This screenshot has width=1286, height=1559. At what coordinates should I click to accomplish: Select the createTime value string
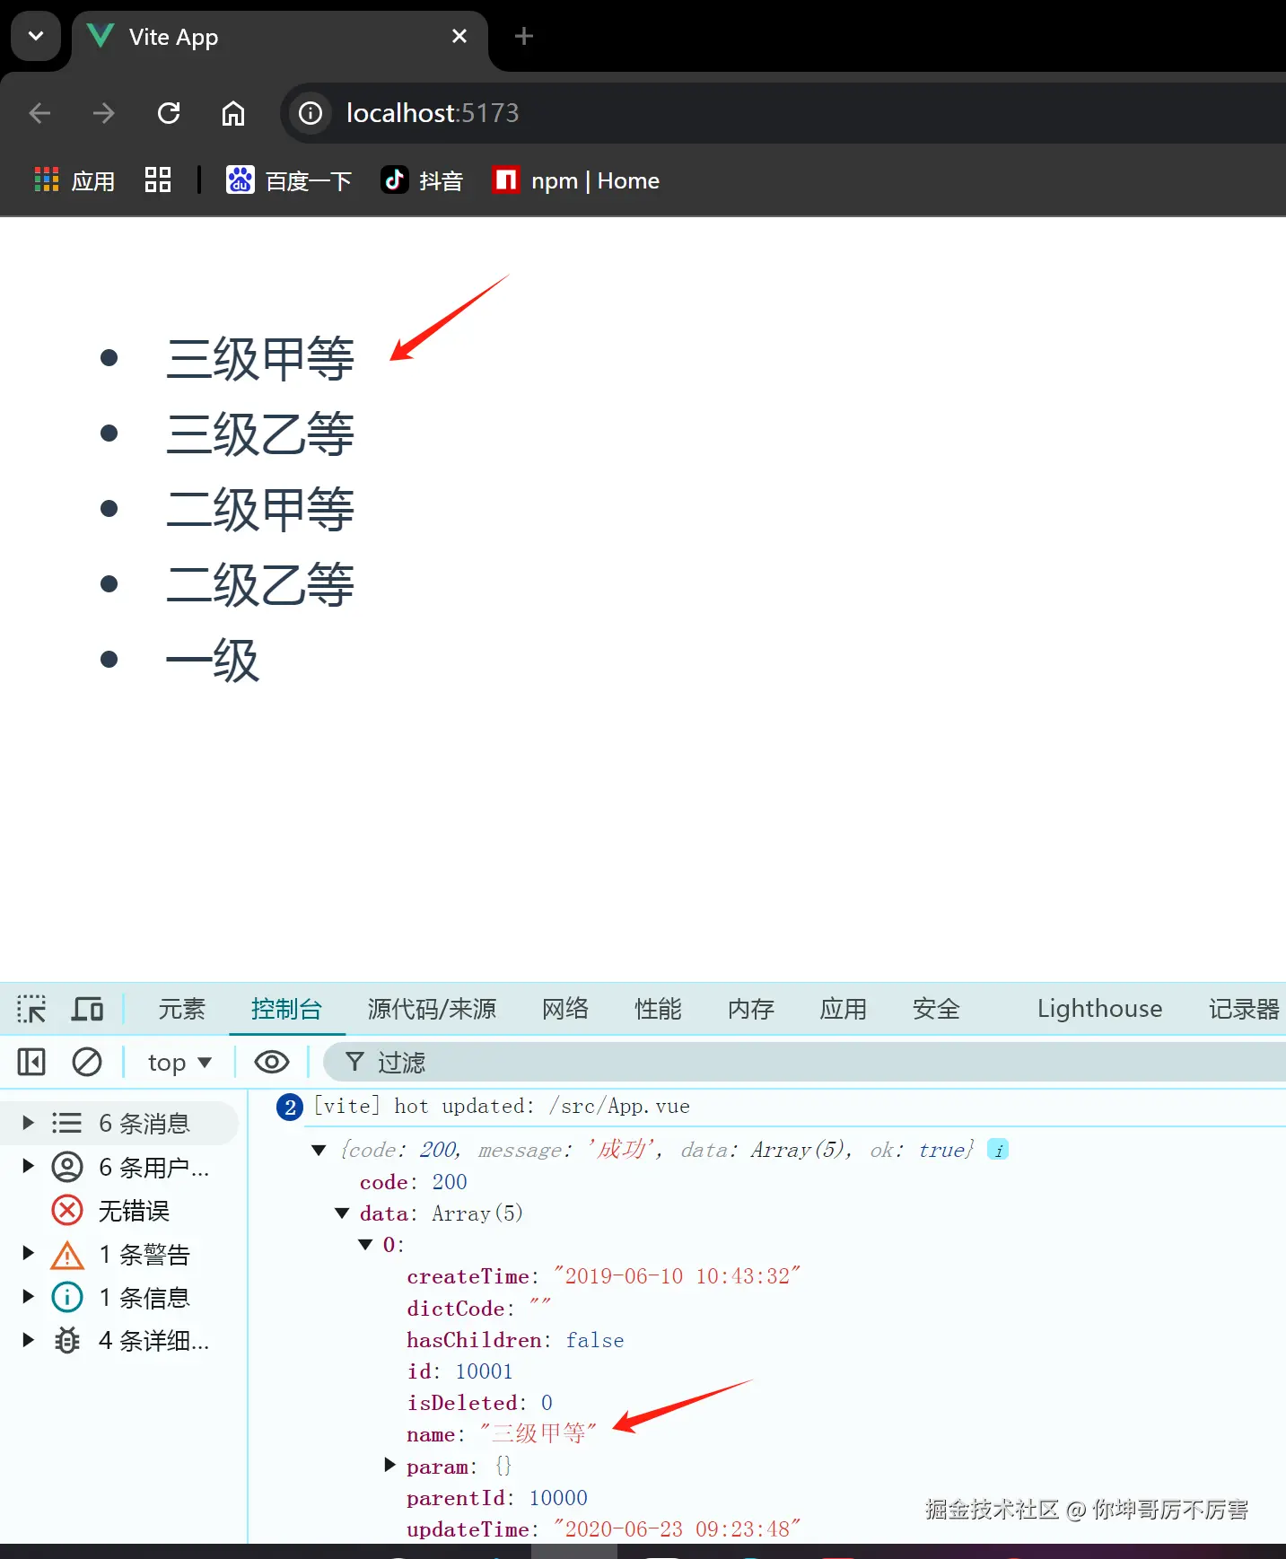click(x=677, y=1276)
